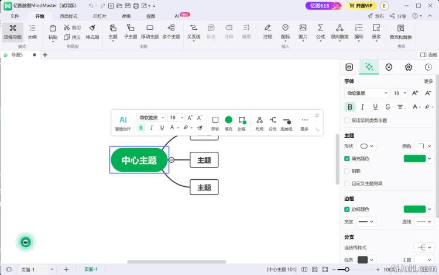Open 查找和替换 find and replace
The image size is (439, 275).
click(400, 32)
